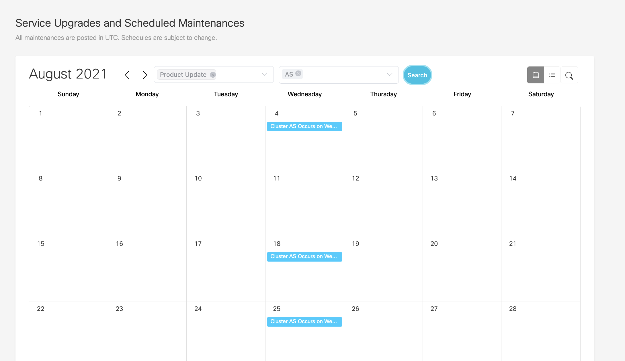This screenshot has width=625, height=361.
Task: Go to the next month
Action: pos(145,75)
